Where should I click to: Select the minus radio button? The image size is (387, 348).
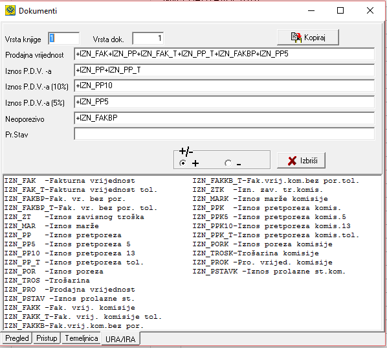click(x=228, y=163)
